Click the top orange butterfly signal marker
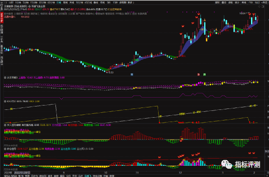Viewport: 269px width, 177px height. tap(198, 14)
